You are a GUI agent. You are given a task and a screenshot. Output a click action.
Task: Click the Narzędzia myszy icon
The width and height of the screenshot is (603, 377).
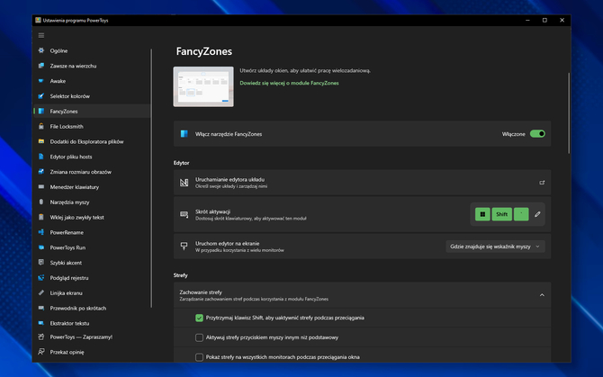tap(41, 202)
